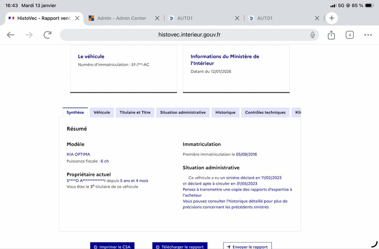
Task: Click the Envoyer le rapport button
Action: (x=247, y=246)
